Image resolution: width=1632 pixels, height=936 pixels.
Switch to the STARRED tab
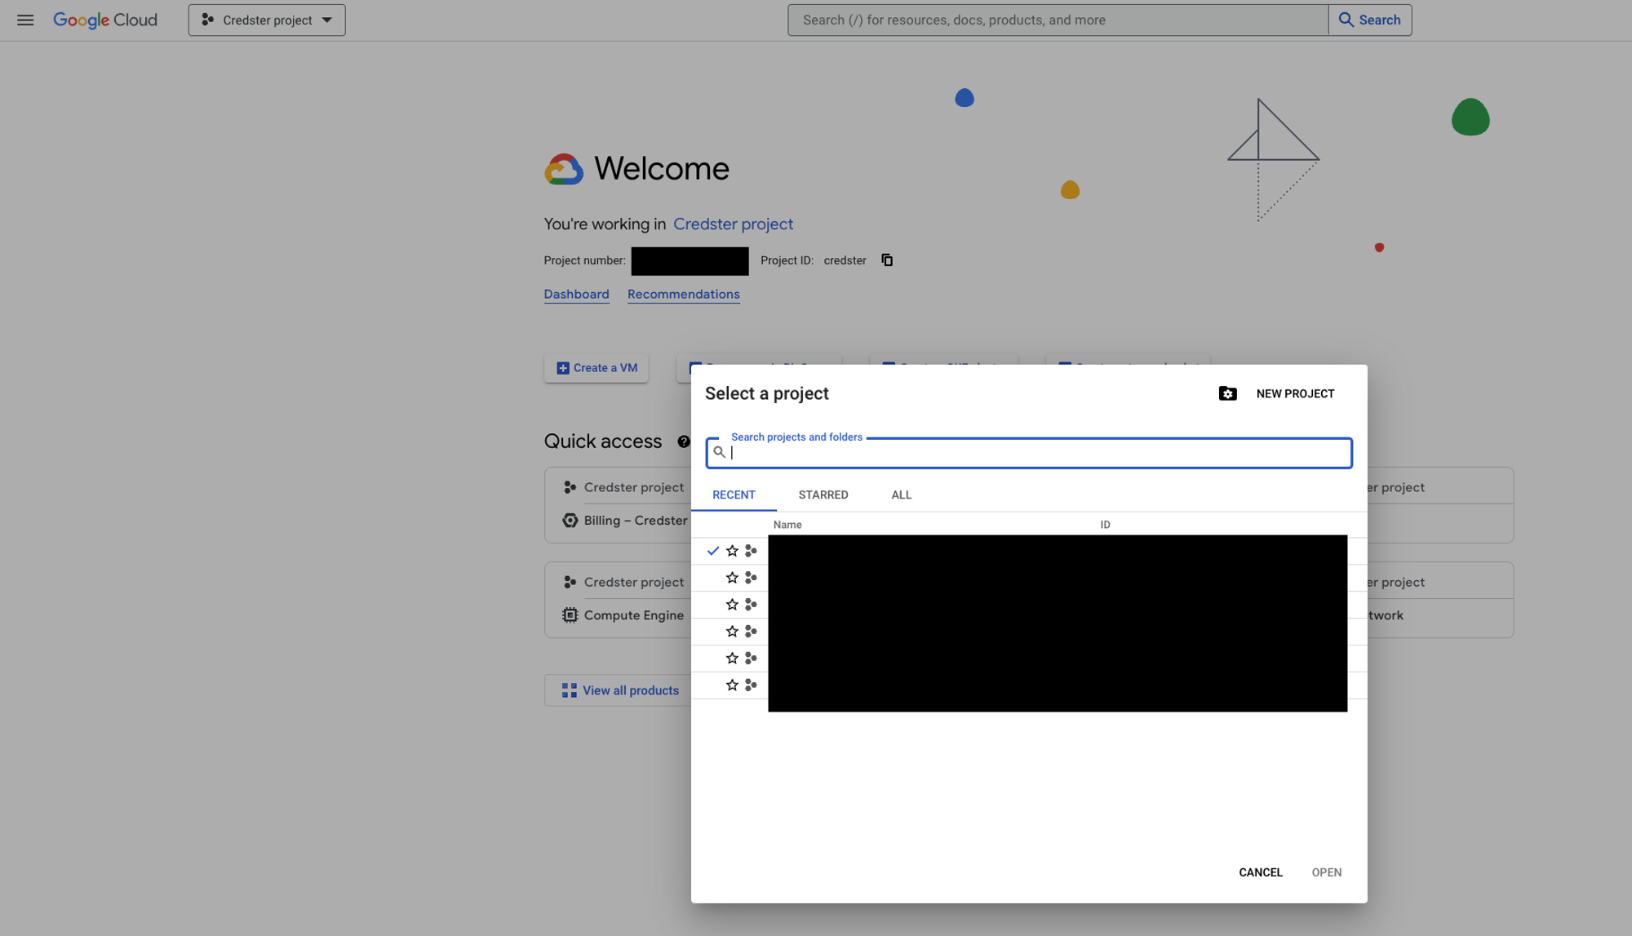click(x=823, y=495)
